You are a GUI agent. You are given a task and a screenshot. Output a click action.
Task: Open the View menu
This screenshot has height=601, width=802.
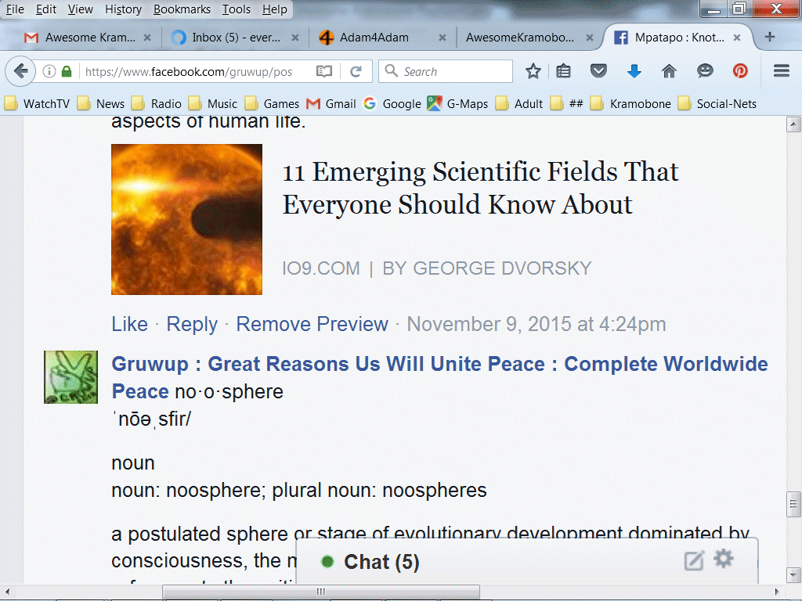point(81,9)
